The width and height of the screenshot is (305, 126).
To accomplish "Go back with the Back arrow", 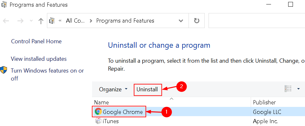I will (x=6, y=21).
